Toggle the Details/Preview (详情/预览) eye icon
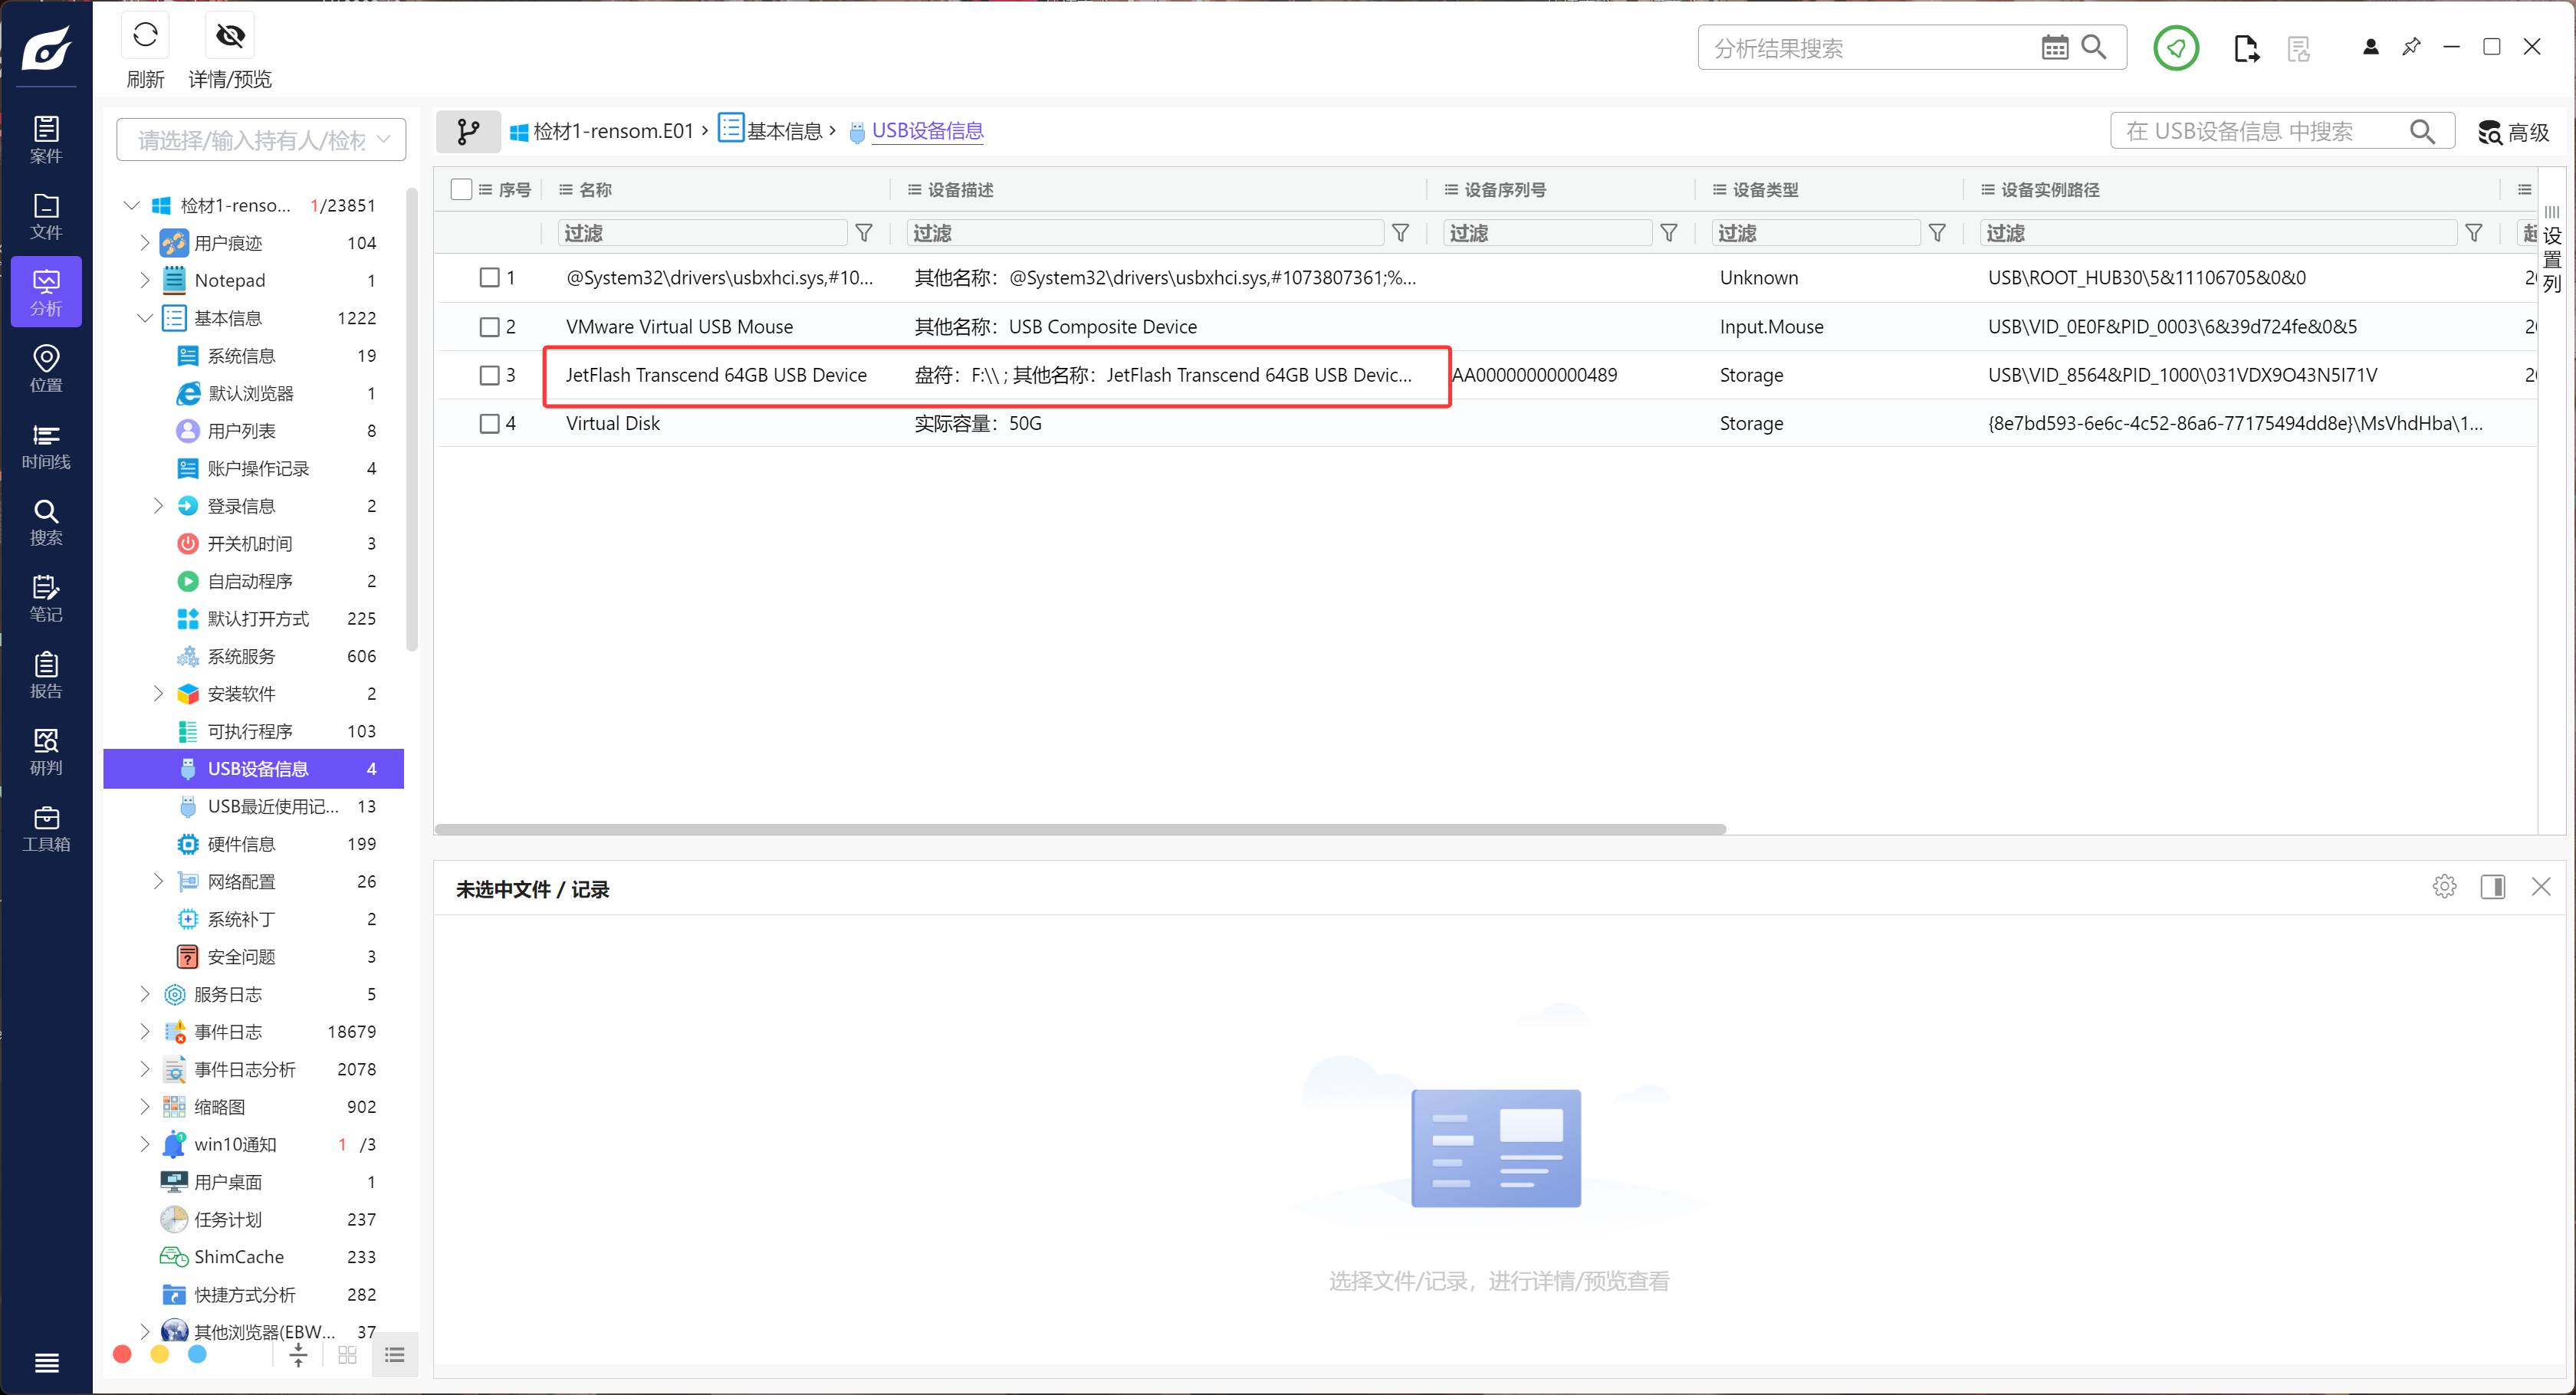This screenshot has width=2576, height=1395. point(230,36)
